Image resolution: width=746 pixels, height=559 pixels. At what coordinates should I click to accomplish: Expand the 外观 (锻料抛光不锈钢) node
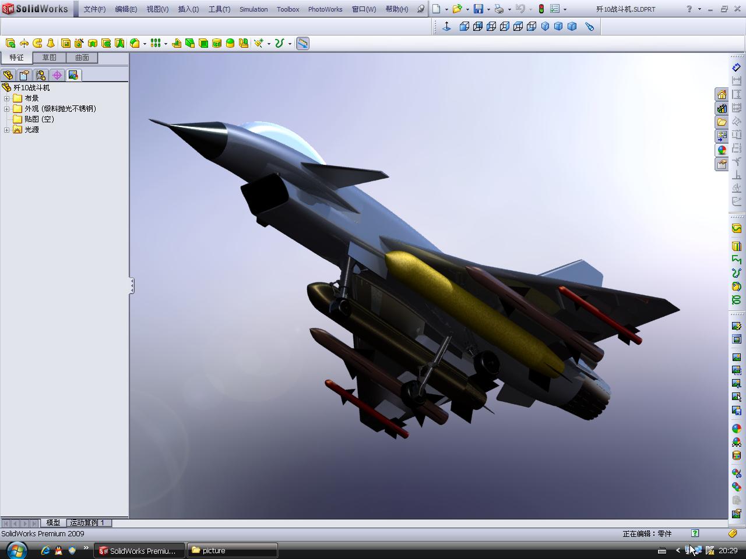(6, 109)
